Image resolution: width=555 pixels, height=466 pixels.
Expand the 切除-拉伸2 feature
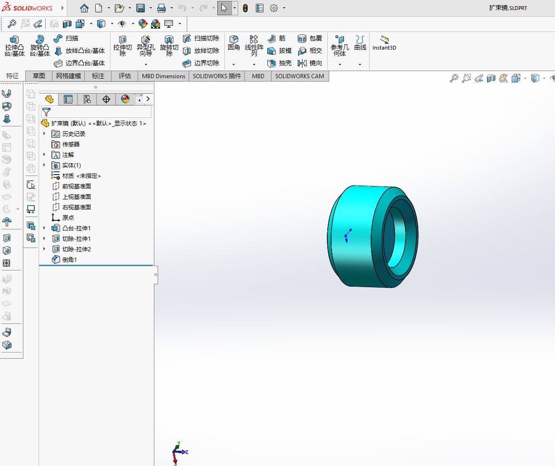click(44, 249)
